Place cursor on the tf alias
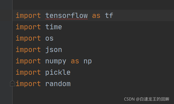174x104 pixels. (109, 15)
